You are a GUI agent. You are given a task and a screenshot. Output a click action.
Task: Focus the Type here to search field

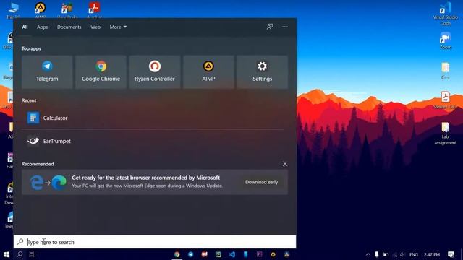tap(155, 242)
